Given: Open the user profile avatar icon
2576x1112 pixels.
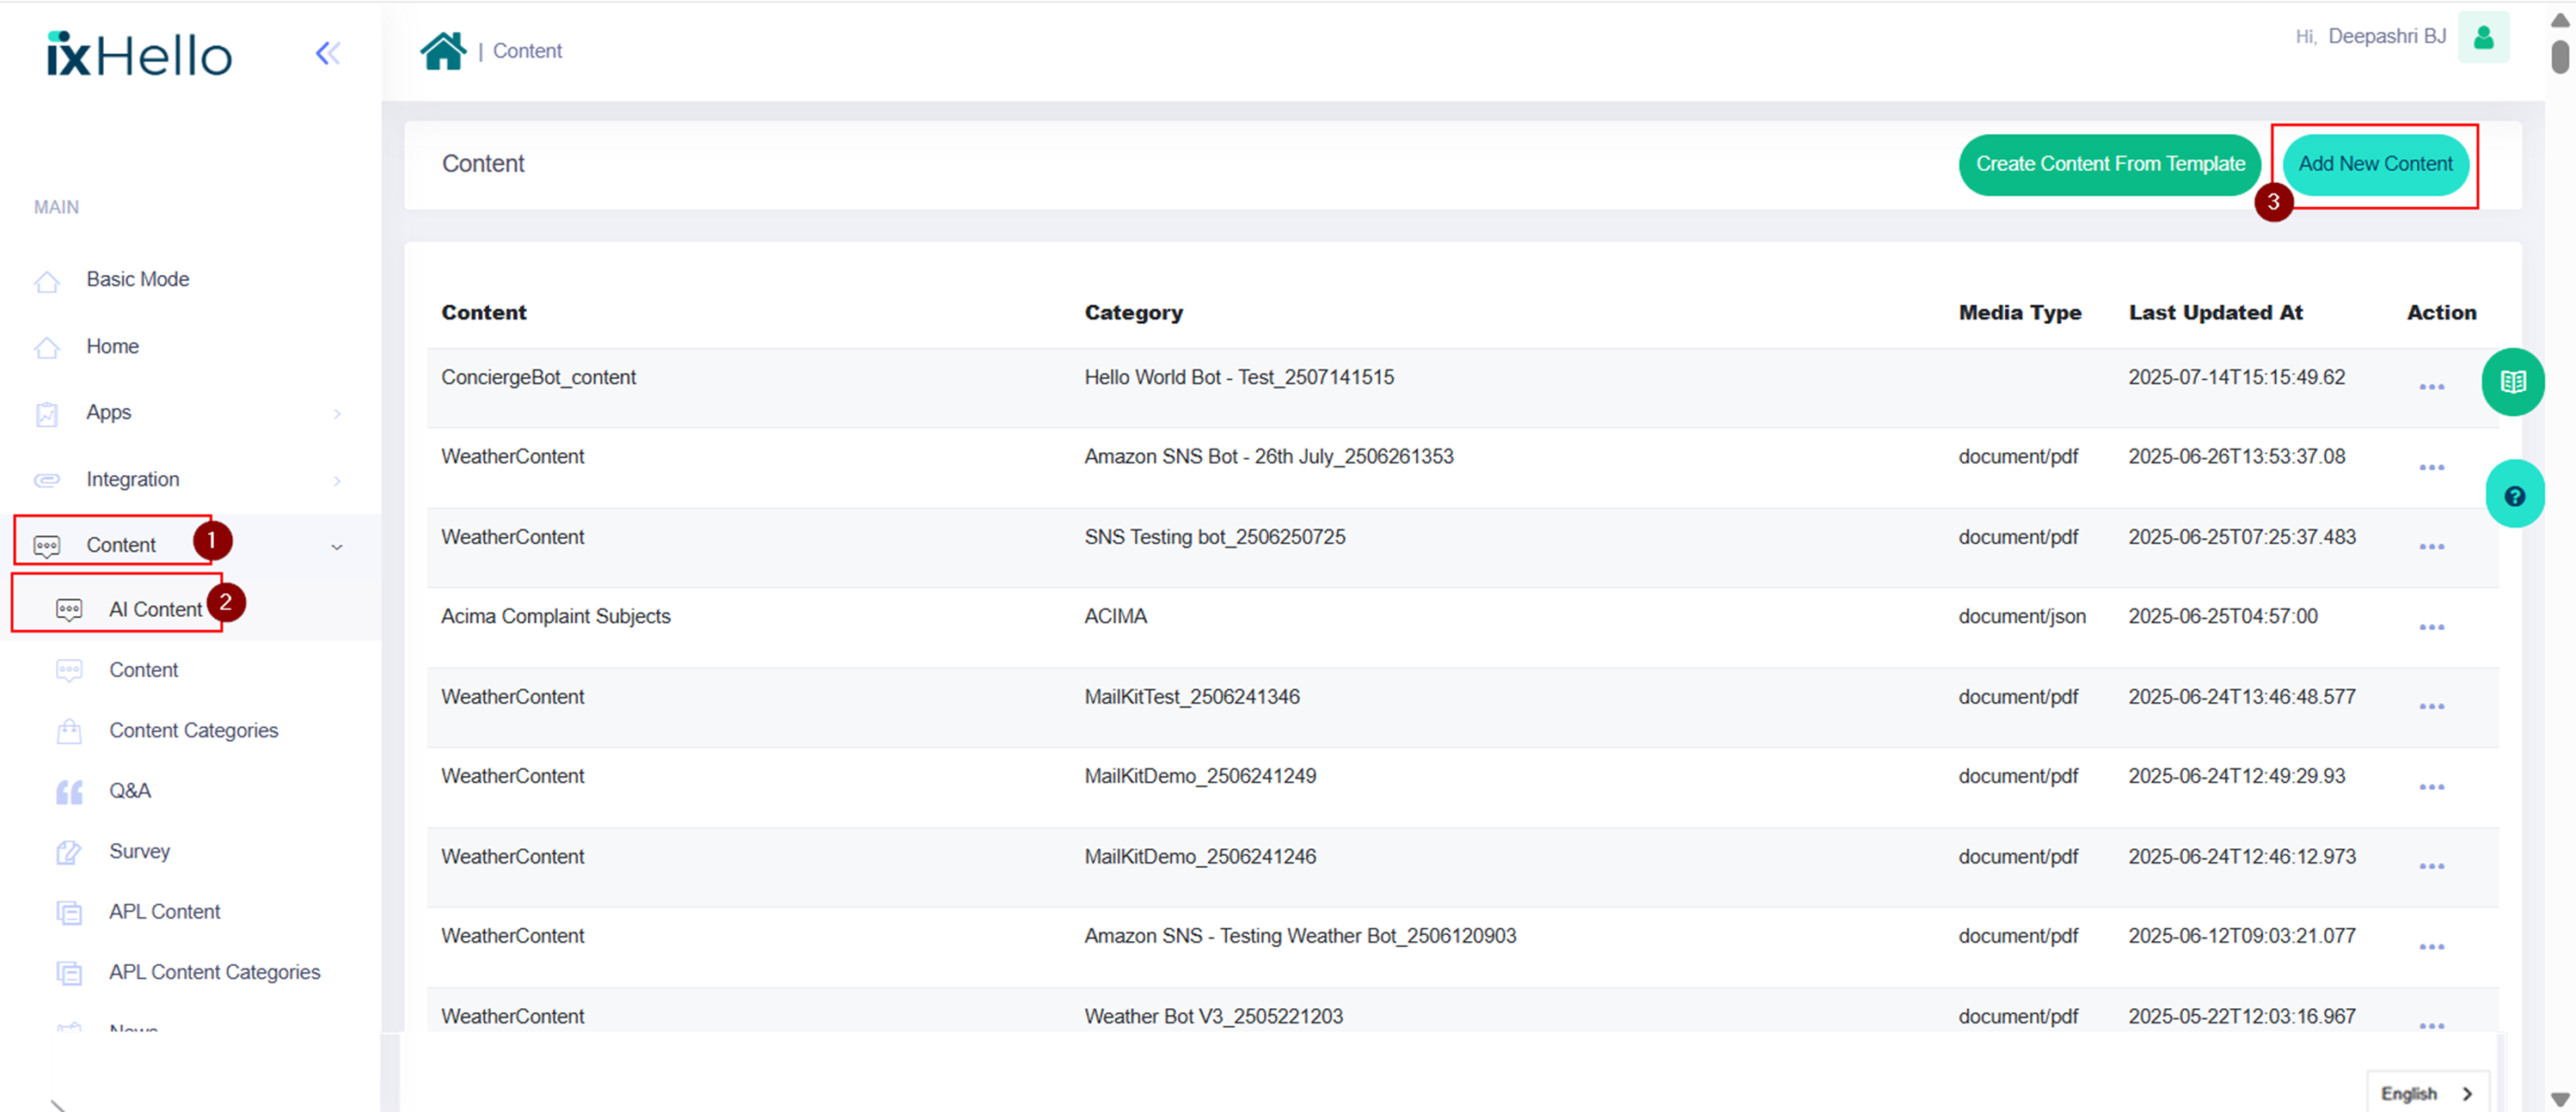Looking at the screenshot, I should pos(2483,38).
